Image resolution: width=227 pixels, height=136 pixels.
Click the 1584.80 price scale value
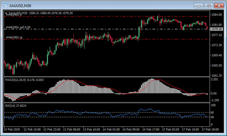coord(216,14)
